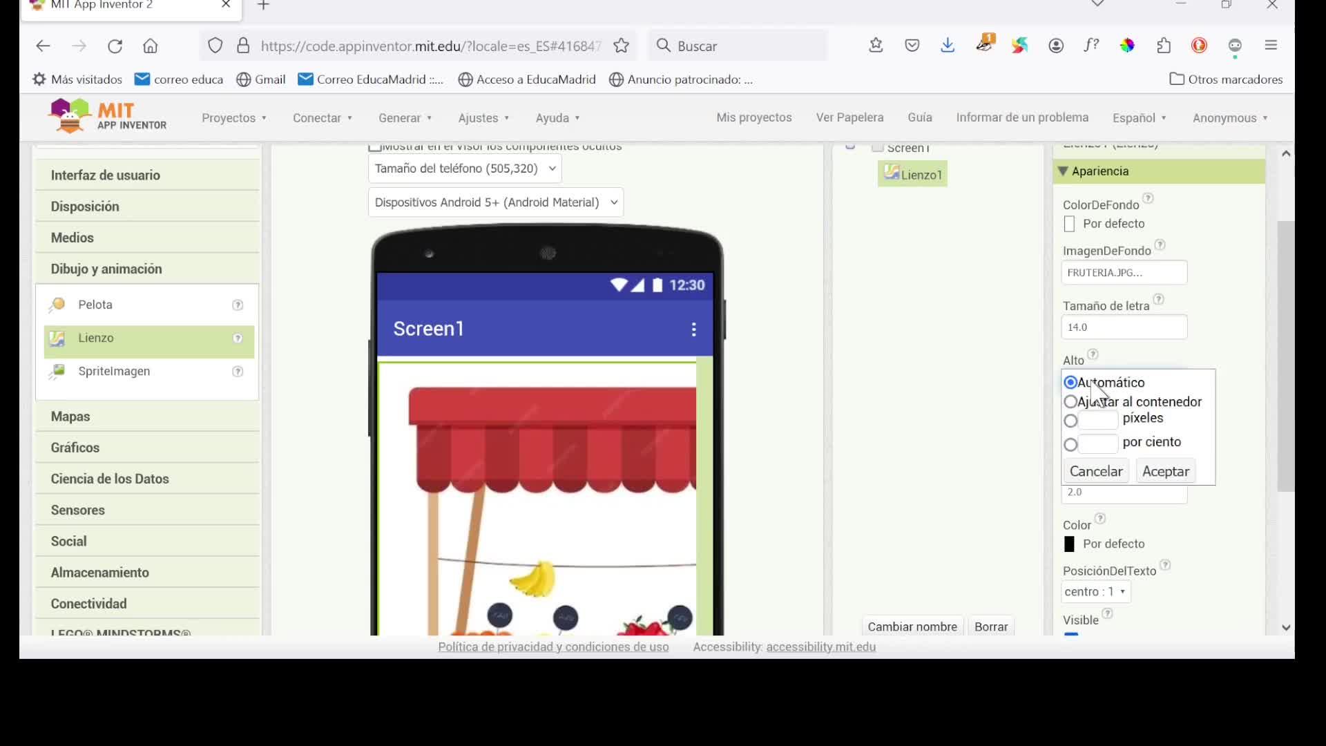Click the black Color swatch
The height and width of the screenshot is (746, 1326).
[1069, 544]
